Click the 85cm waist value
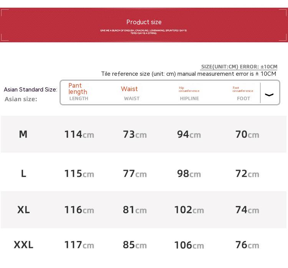The image size is (288, 268). (135, 245)
